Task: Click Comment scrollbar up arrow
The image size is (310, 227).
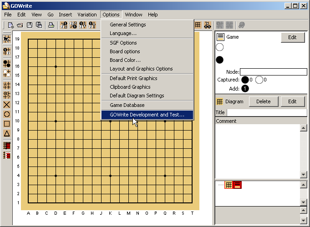Action: [304, 128]
